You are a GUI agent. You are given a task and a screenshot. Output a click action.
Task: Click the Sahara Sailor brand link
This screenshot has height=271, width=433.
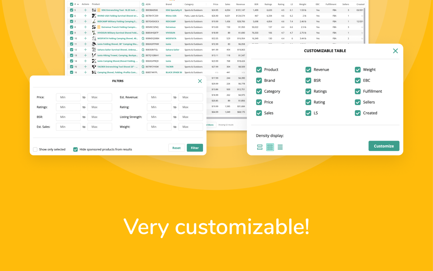point(173,50)
